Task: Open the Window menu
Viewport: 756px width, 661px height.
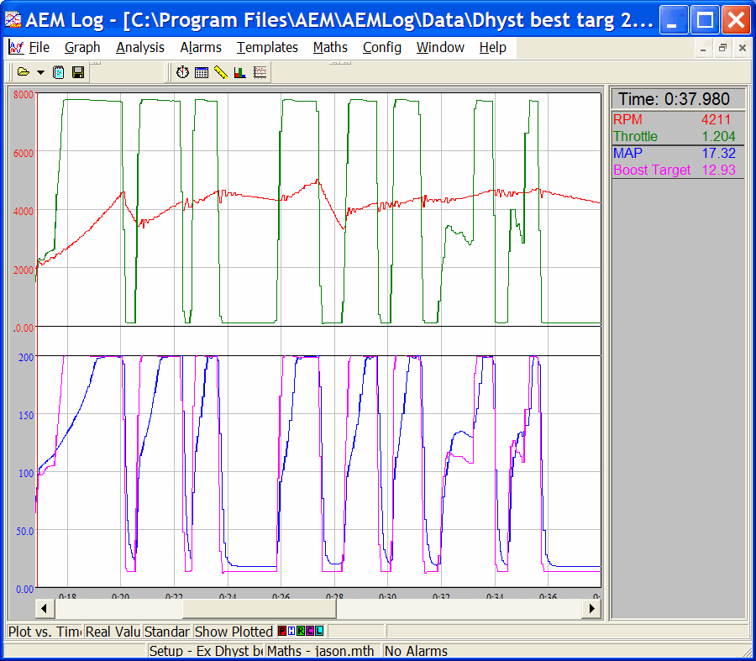Action: coord(440,47)
